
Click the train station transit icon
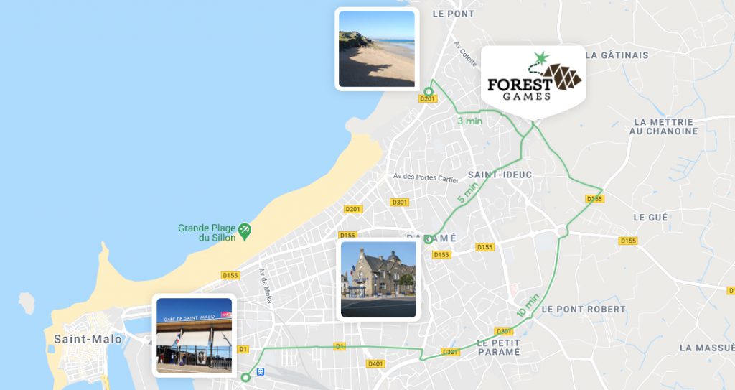coord(261,372)
